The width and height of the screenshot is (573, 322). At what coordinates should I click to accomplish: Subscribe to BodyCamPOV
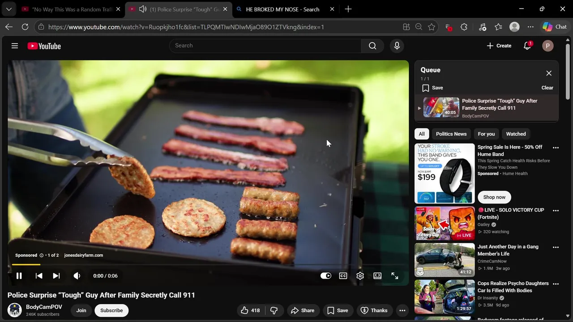pos(111,310)
